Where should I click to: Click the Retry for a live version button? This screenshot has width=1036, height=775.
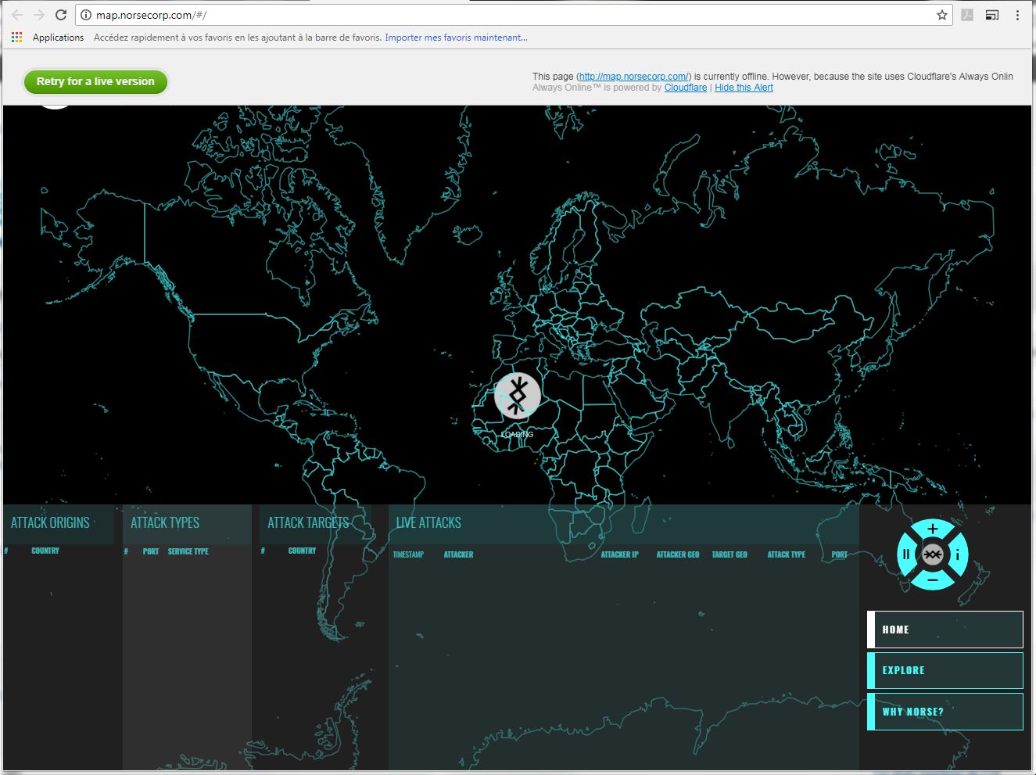click(x=95, y=81)
